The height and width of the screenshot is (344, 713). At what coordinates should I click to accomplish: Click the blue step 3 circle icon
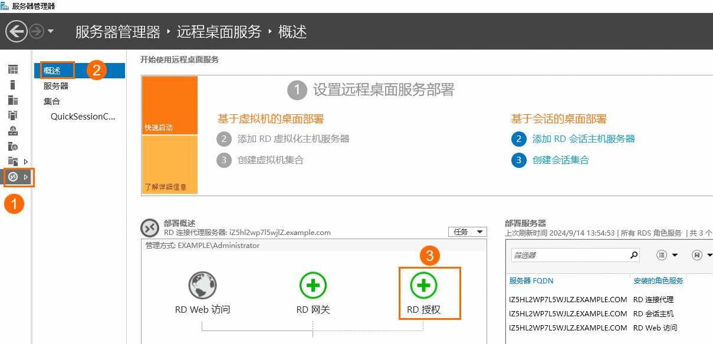pos(518,160)
